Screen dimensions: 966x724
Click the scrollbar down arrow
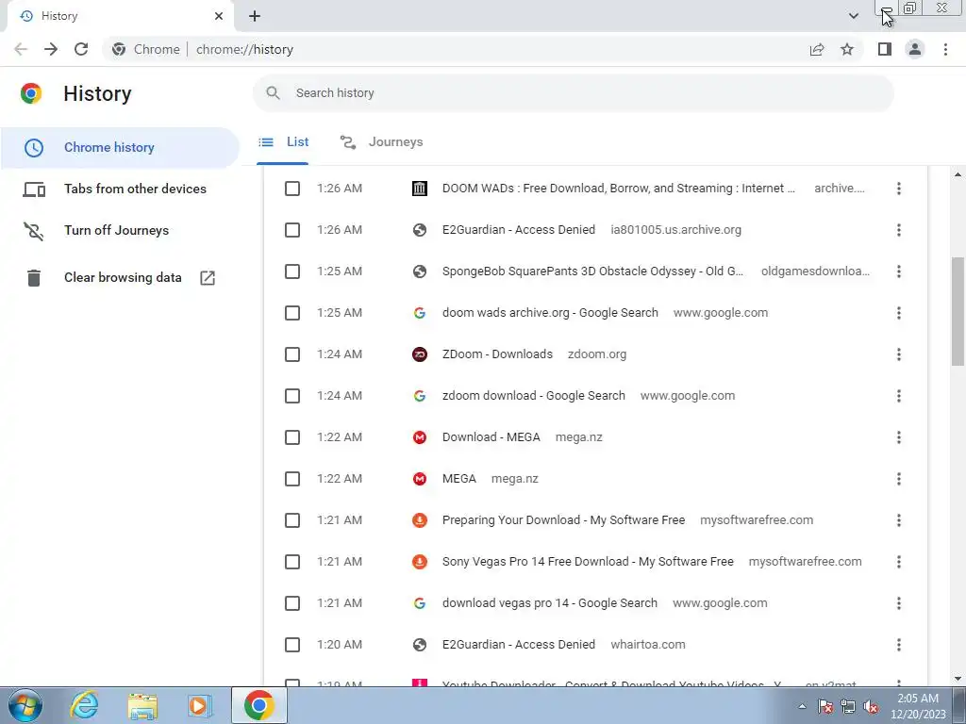coord(958,679)
